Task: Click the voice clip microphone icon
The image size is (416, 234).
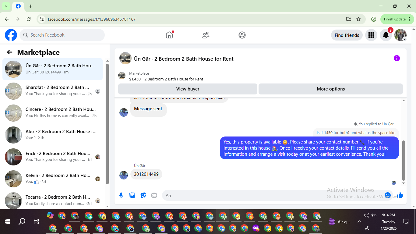Action: [x=121, y=195]
